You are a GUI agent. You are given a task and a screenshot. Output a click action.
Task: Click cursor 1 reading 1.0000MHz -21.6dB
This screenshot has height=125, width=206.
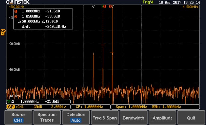coord(41,11)
